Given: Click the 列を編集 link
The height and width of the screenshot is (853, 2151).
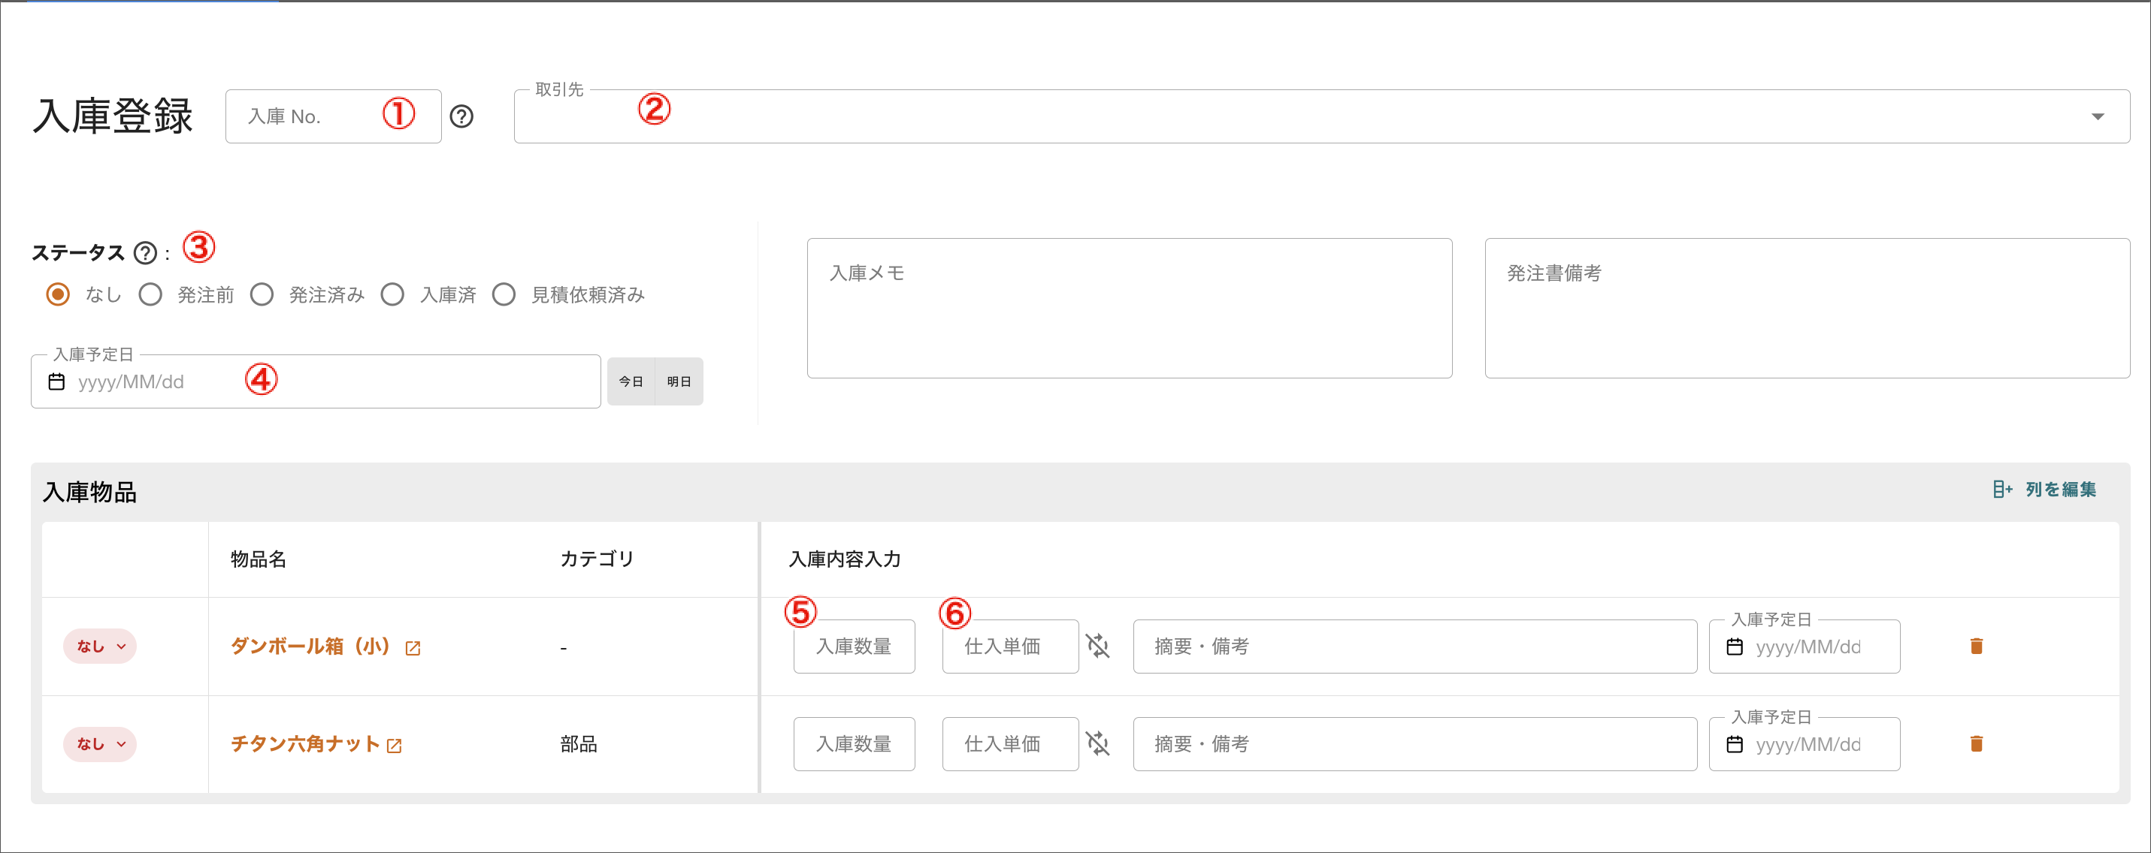Looking at the screenshot, I should click(2061, 489).
